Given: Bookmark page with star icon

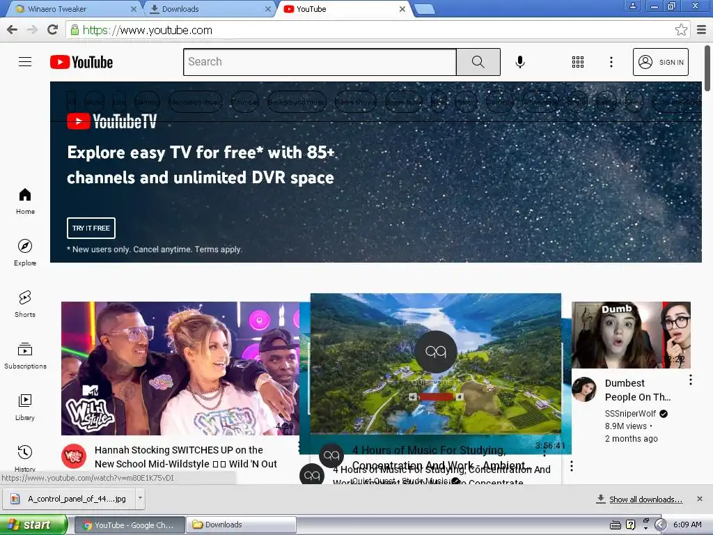Looking at the screenshot, I should pos(681,30).
